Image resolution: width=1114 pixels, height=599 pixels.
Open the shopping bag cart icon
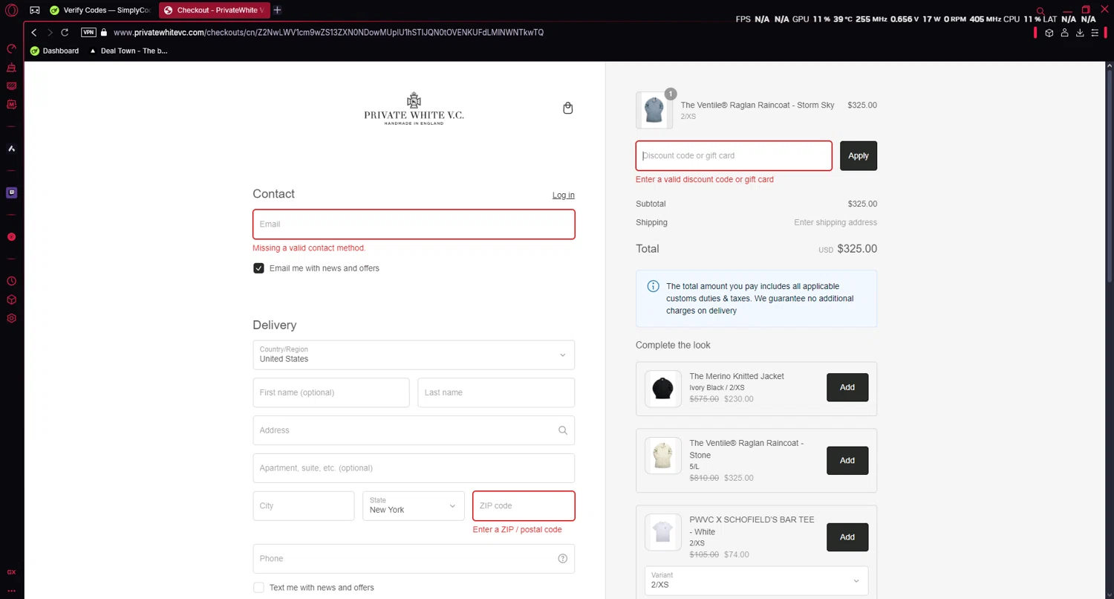click(568, 109)
